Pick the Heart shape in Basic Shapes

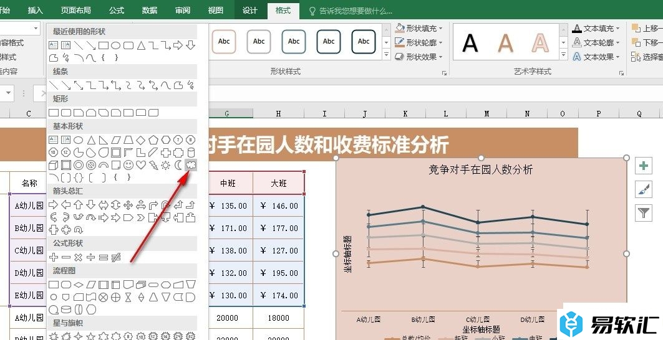tap(141, 165)
